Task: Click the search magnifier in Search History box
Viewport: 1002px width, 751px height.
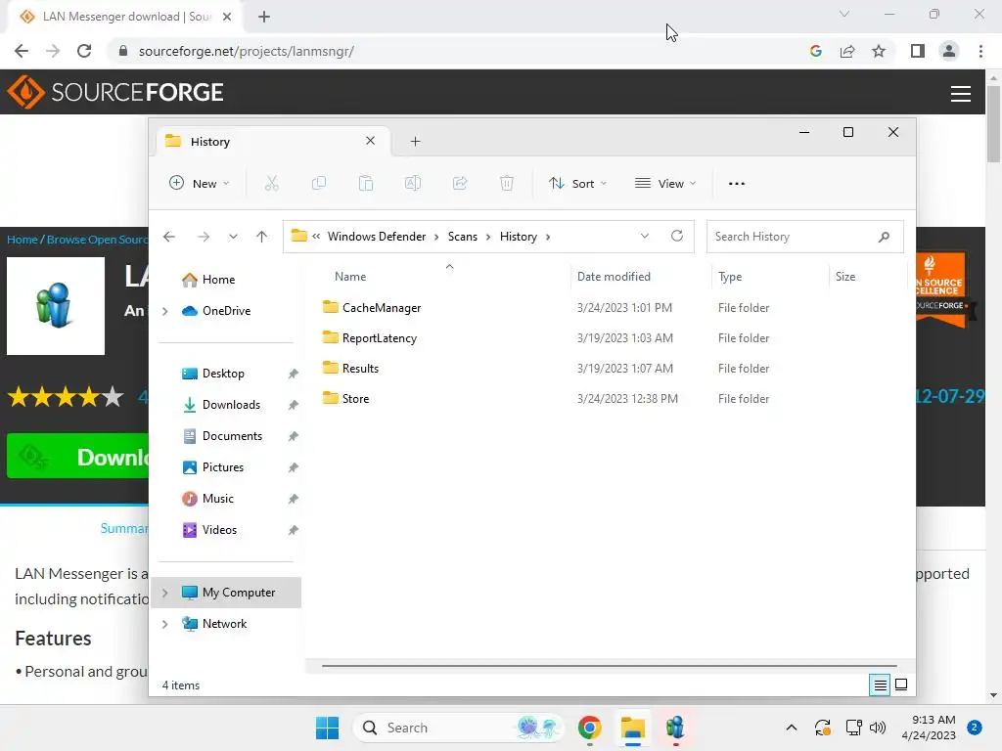Action: tap(884, 237)
